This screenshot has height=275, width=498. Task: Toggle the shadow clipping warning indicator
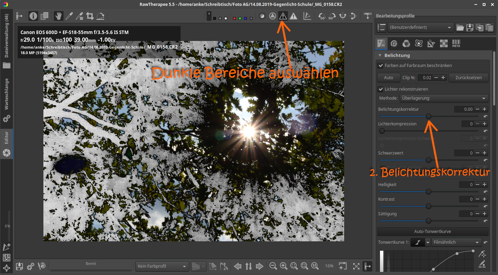pos(283,16)
